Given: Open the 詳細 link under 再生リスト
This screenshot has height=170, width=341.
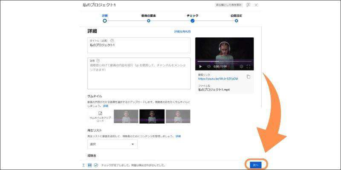Looking at the screenshot, I should point(178,136).
